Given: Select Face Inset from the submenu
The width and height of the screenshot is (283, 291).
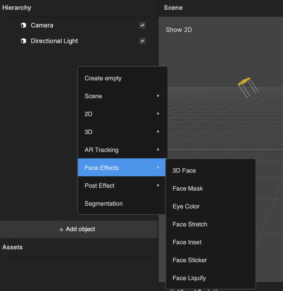Looking at the screenshot, I should tap(211, 242).
